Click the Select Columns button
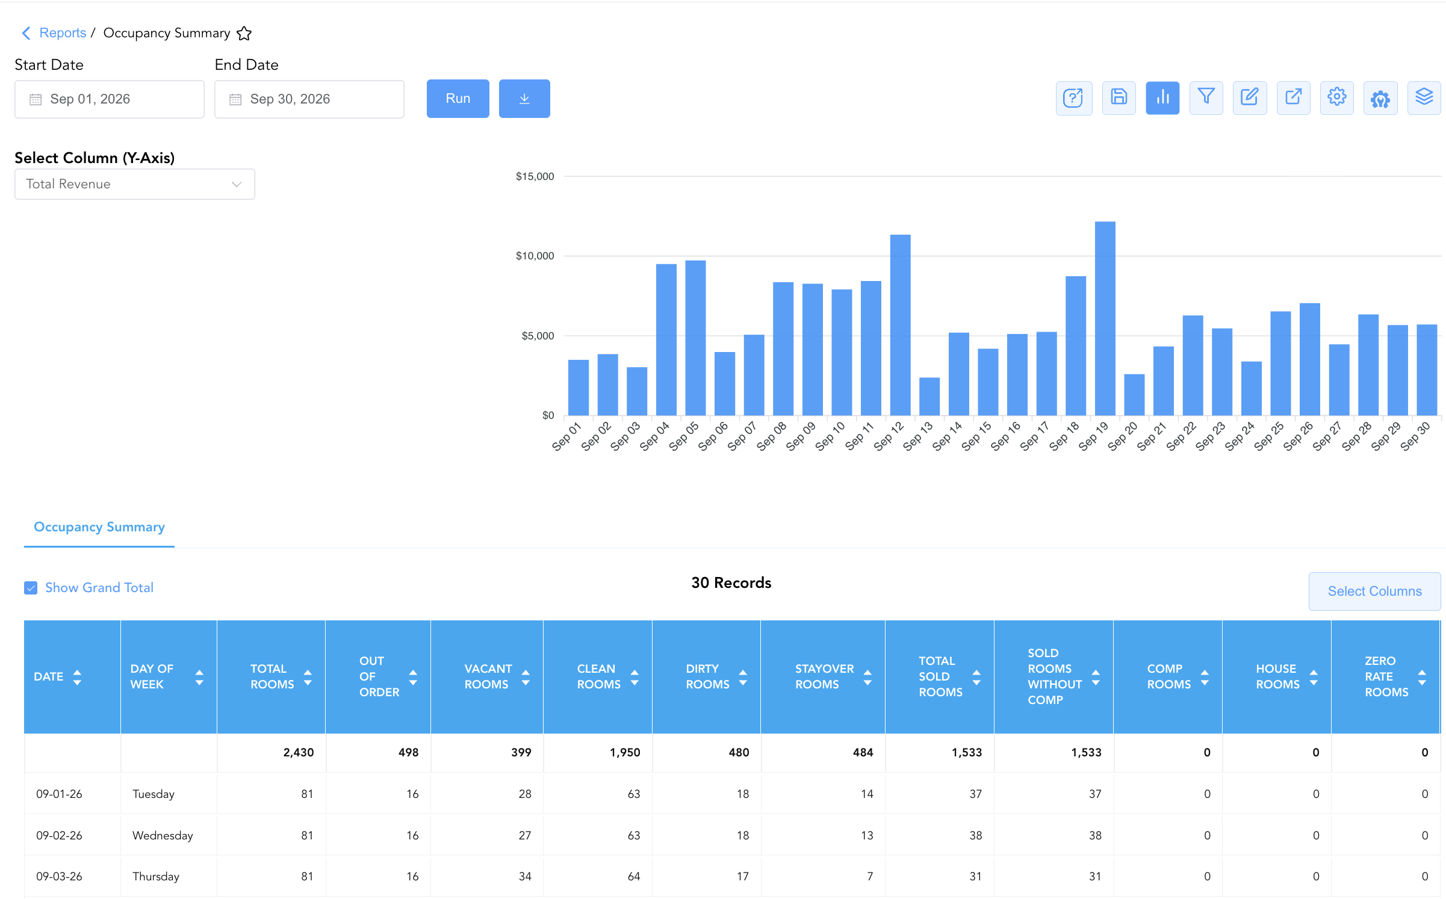The image size is (1446, 899). tap(1374, 592)
